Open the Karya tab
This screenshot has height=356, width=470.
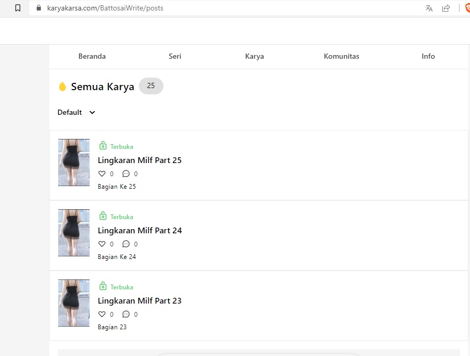coord(255,57)
